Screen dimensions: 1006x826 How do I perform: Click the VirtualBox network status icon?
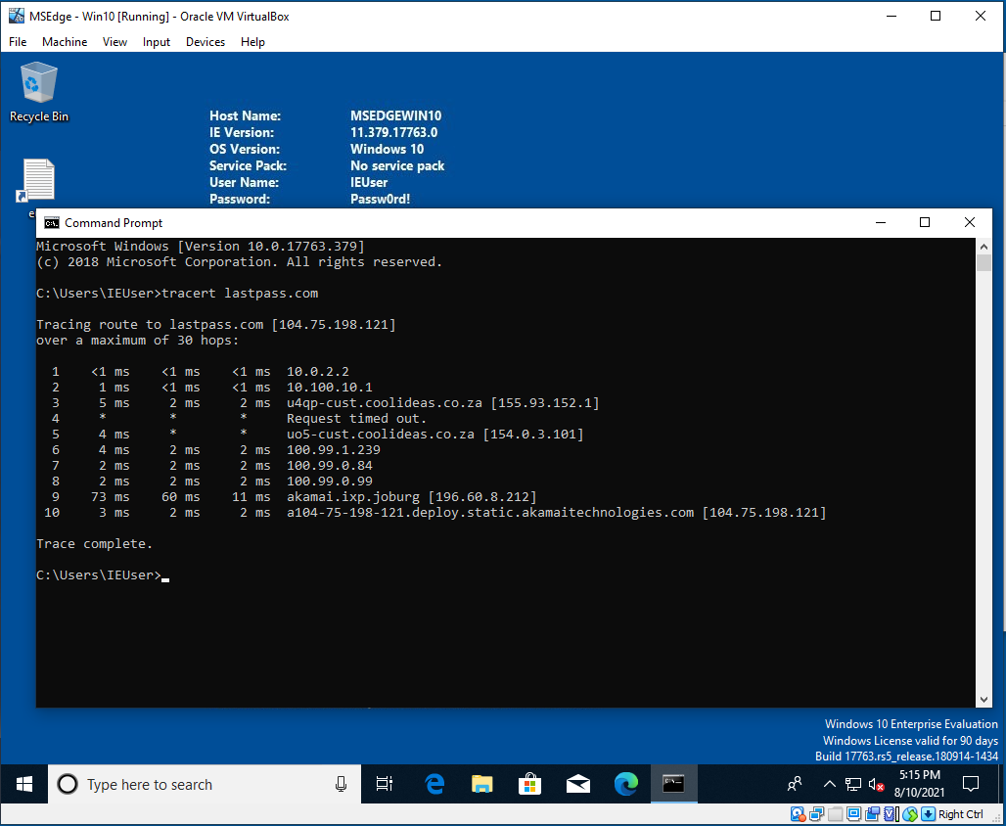pos(816,814)
